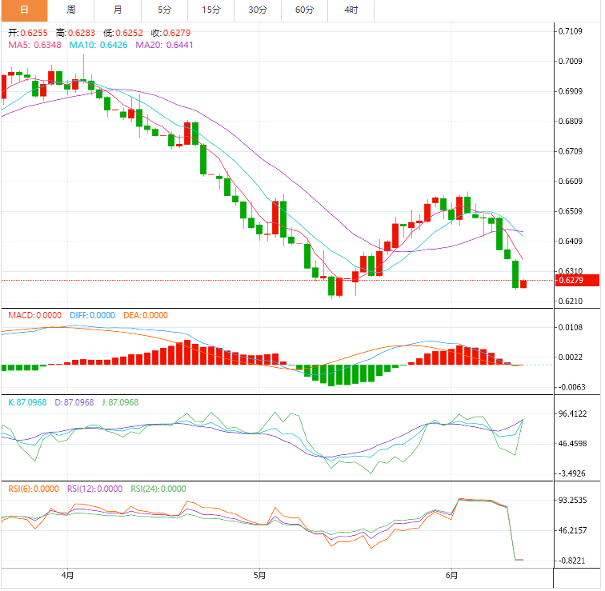Click the 0.6609 price axis label
Screen dimensions: 605x591
coord(571,182)
